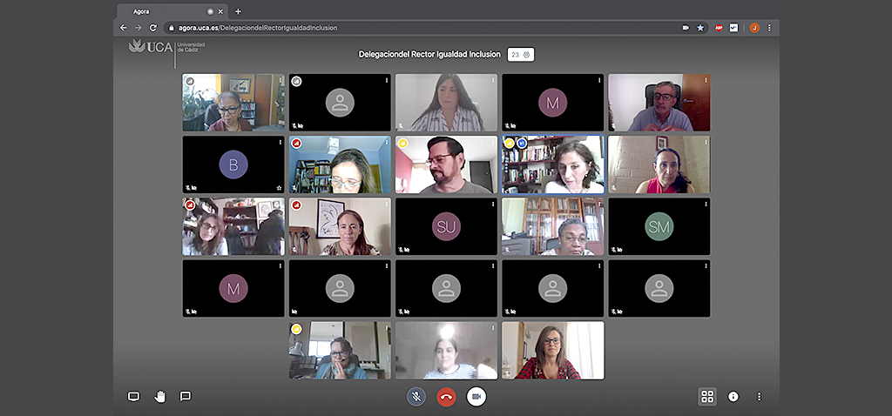
Task: Open a new browser tab
Action: click(238, 11)
